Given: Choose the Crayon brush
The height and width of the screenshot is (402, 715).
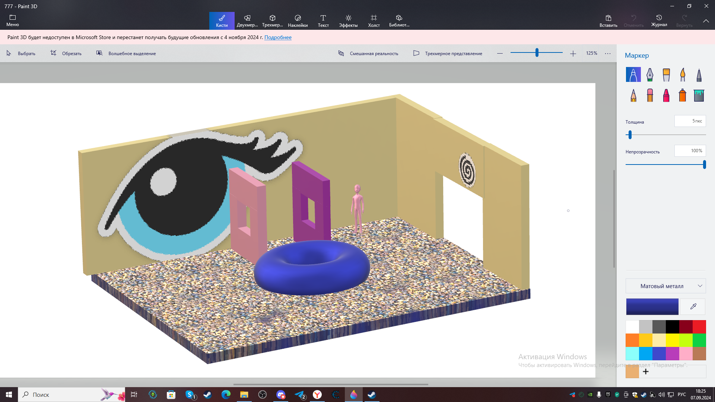Looking at the screenshot, I should (666, 95).
